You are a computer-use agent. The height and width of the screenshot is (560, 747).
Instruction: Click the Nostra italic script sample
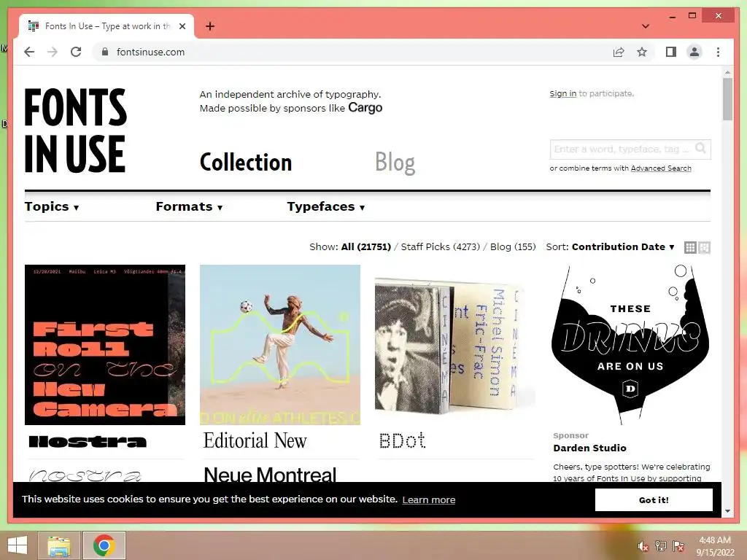click(85, 475)
